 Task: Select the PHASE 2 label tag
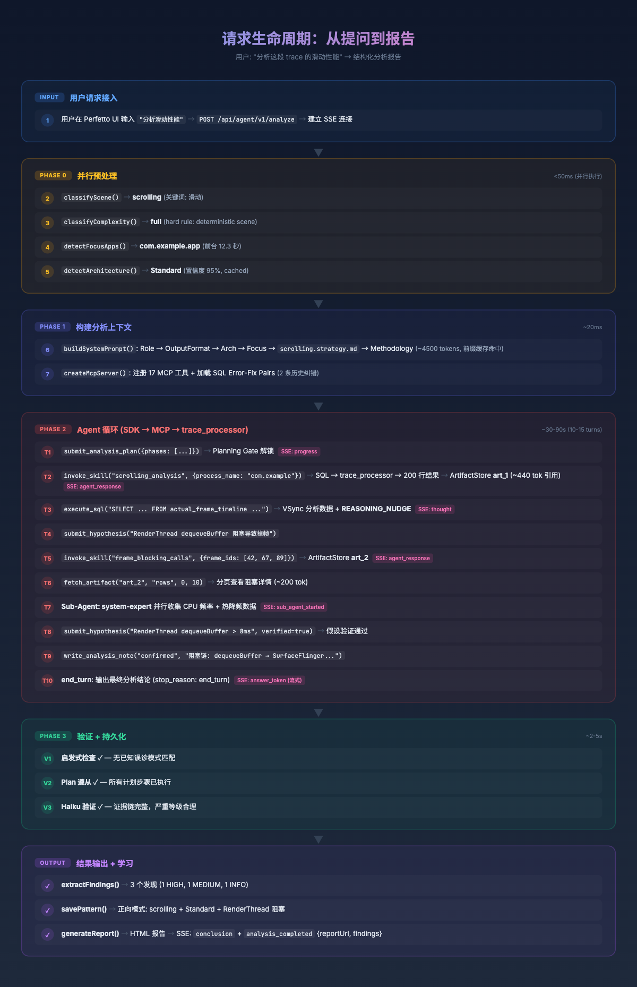point(53,430)
